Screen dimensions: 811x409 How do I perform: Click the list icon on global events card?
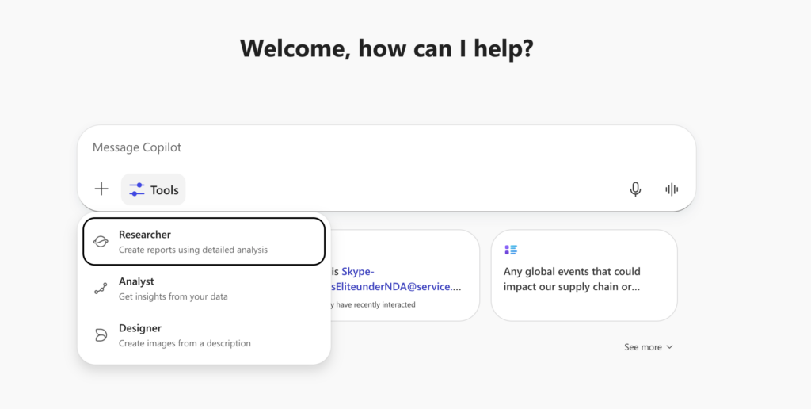click(x=511, y=250)
